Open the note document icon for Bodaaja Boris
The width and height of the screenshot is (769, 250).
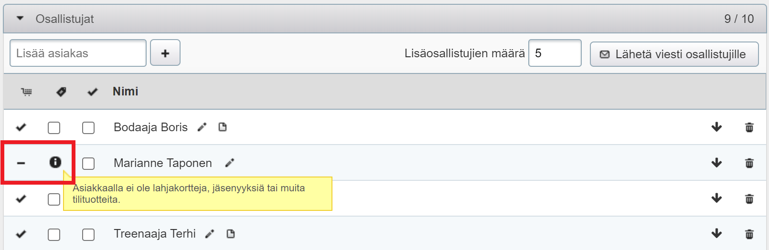click(x=223, y=127)
